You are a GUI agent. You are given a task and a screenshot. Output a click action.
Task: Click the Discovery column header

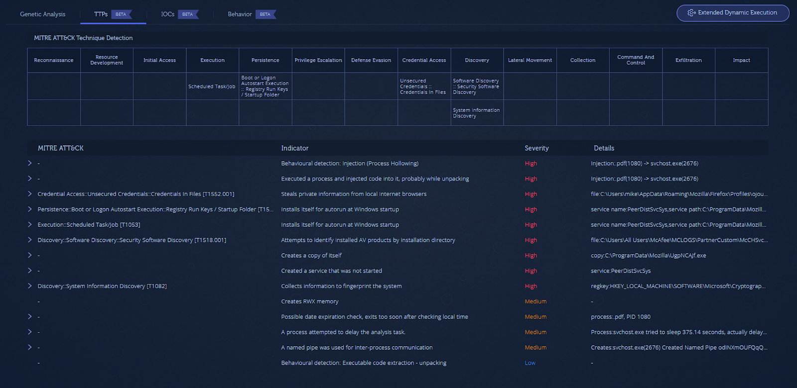pyautogui.click(x=477, y=60)
